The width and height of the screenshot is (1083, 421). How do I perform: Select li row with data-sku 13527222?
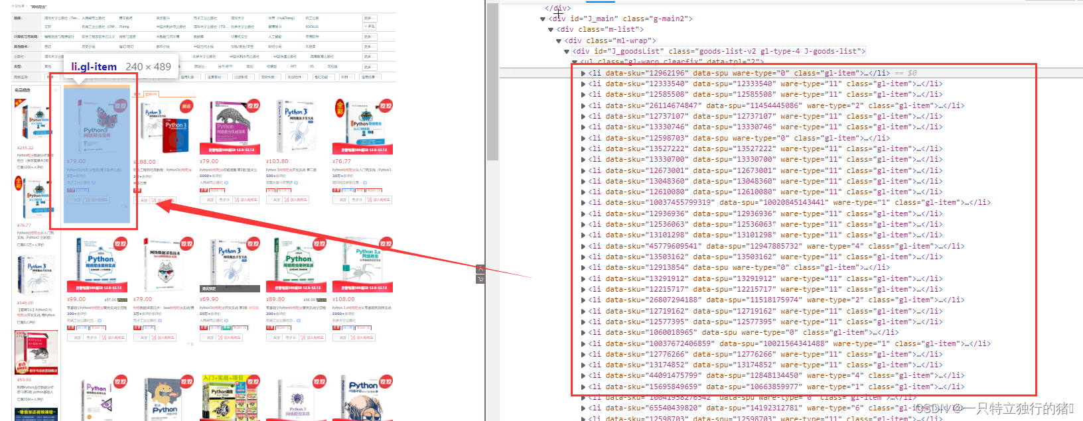point(765,149)
